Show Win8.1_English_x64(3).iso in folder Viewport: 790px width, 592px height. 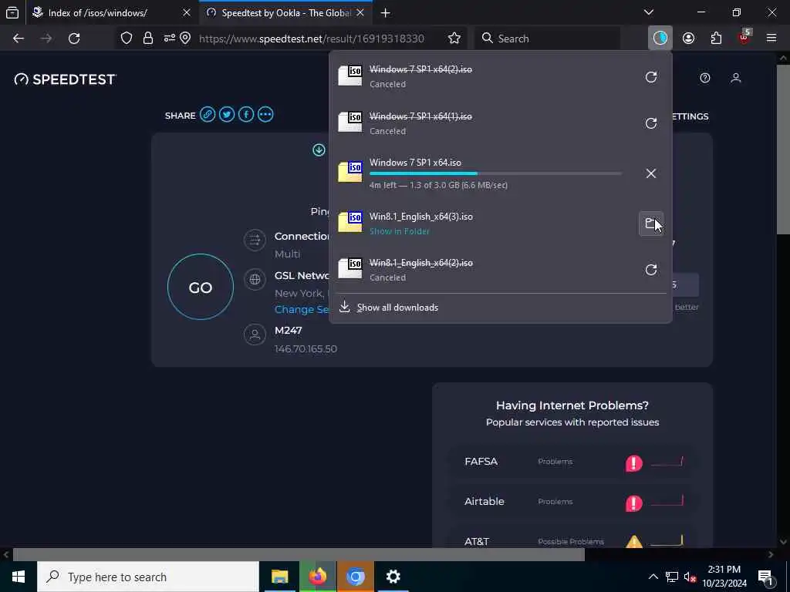point(651,224)
